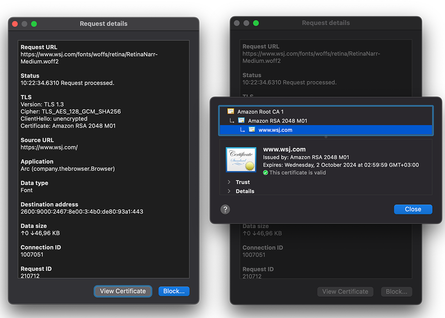Expand the Trust disclosure chevron
Image resolution: width=445 pixels, height=318 pixels.
pyautogui.click(x=229, y=182)
